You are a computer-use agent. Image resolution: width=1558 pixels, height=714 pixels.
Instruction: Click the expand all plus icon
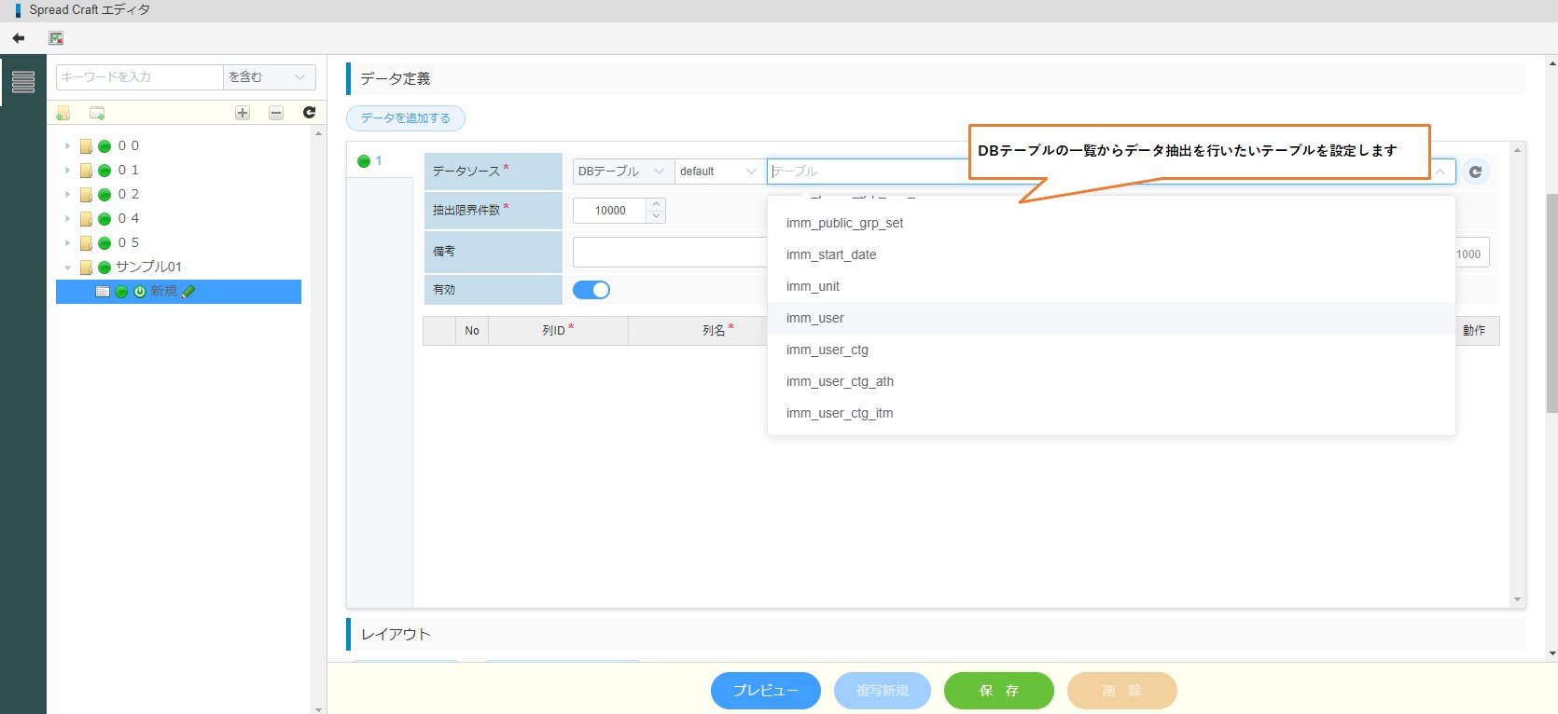243,113
